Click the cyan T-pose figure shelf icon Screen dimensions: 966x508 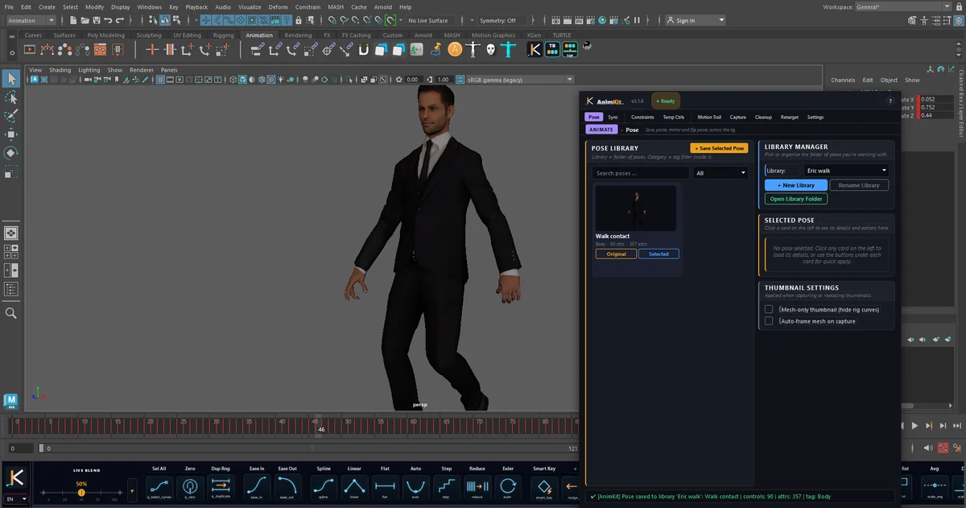[x=508, y=49]
